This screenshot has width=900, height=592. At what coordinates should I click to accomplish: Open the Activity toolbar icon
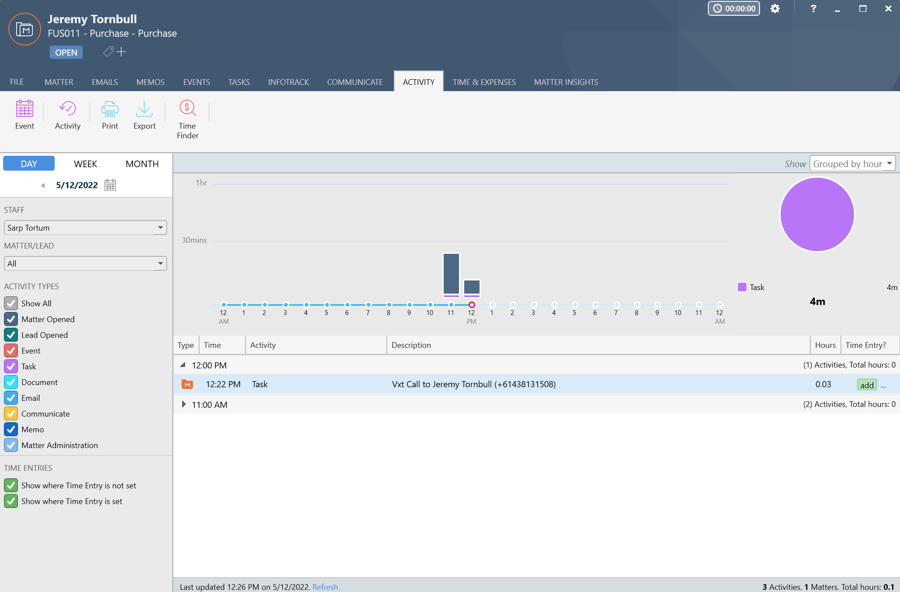click(67, 109)
